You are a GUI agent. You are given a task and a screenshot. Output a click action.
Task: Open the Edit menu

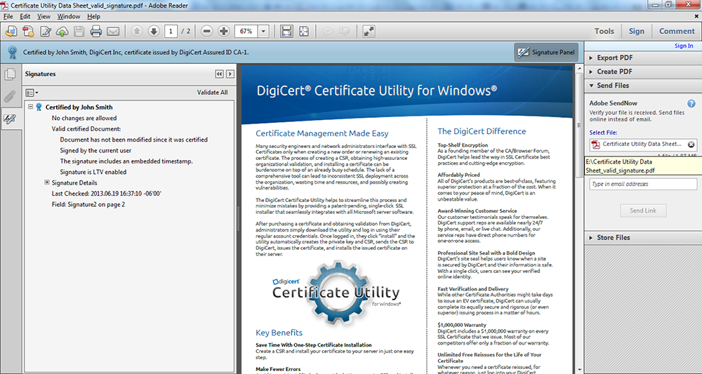point(25,17)
